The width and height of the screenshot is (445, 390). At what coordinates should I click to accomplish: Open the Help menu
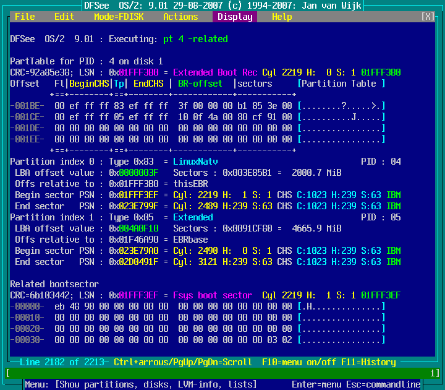[282, 17]
